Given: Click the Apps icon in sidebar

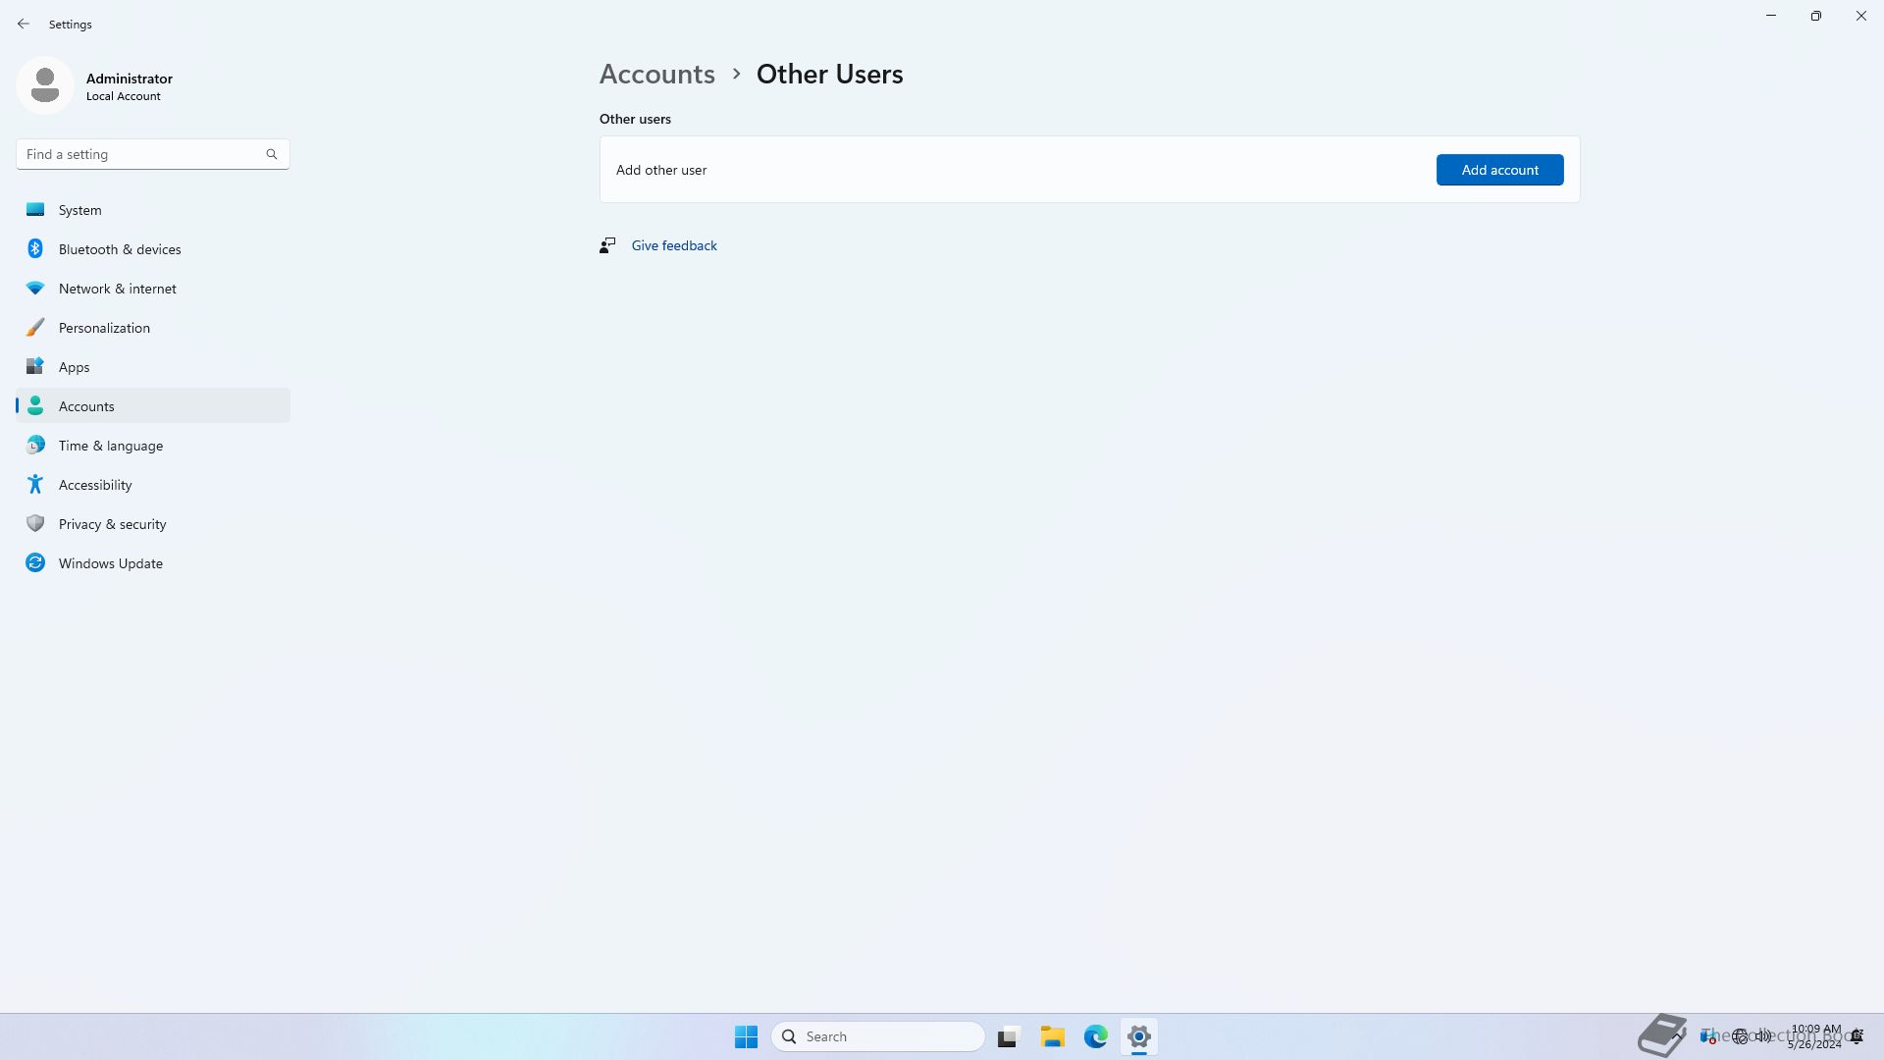Looking at the screenshot, I should pyautogui.click(x=35, y=367).
